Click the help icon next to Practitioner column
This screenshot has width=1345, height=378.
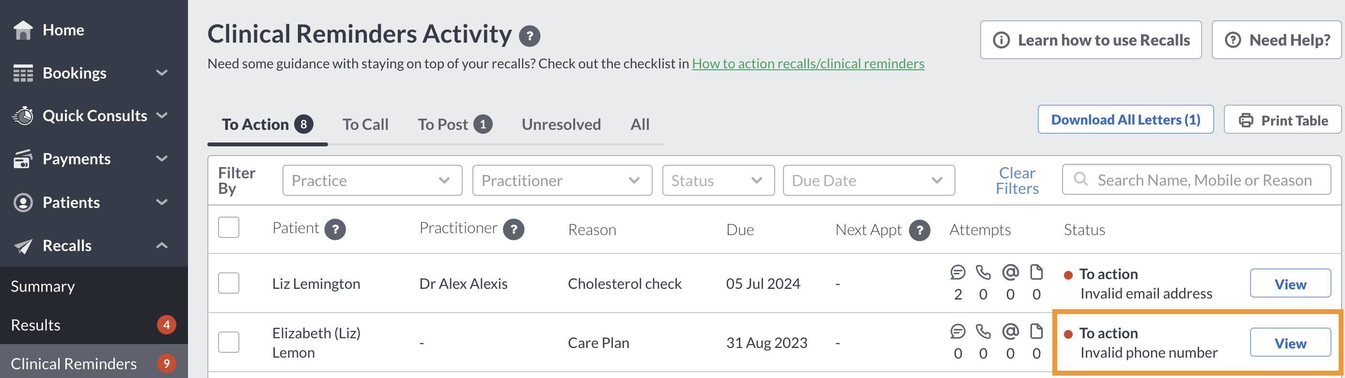point(514,229)
